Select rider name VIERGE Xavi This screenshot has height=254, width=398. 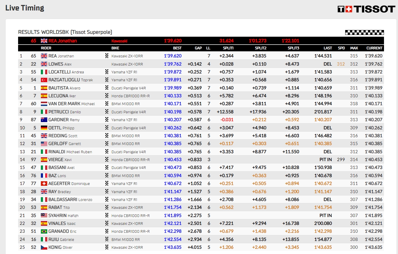[x=60, y=160]
